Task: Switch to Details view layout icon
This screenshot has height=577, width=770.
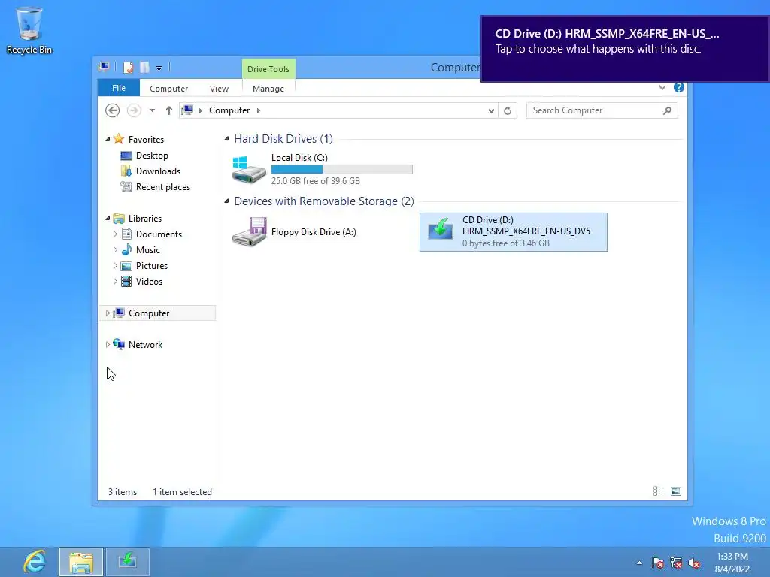Action: point(659,491)
